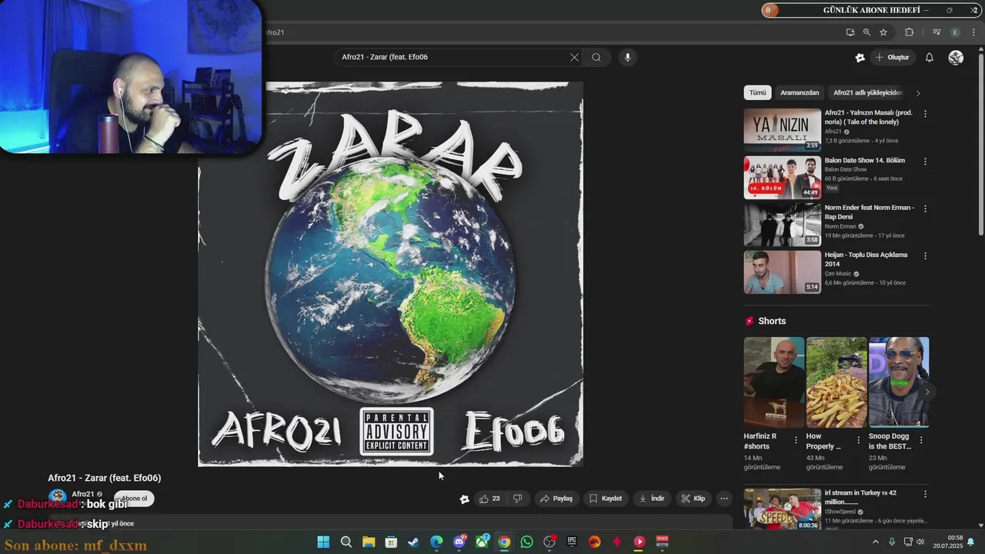Open Chrome media control icon

[937, 32]
